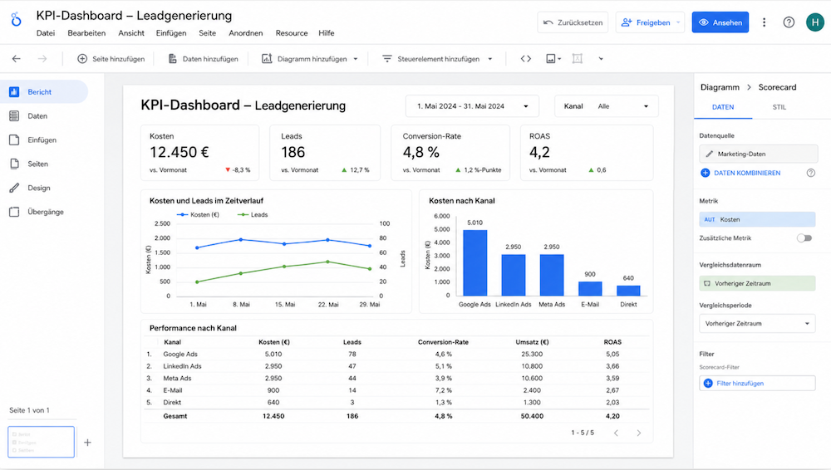Click the Freigeben share button

click(x=650, y=22)
